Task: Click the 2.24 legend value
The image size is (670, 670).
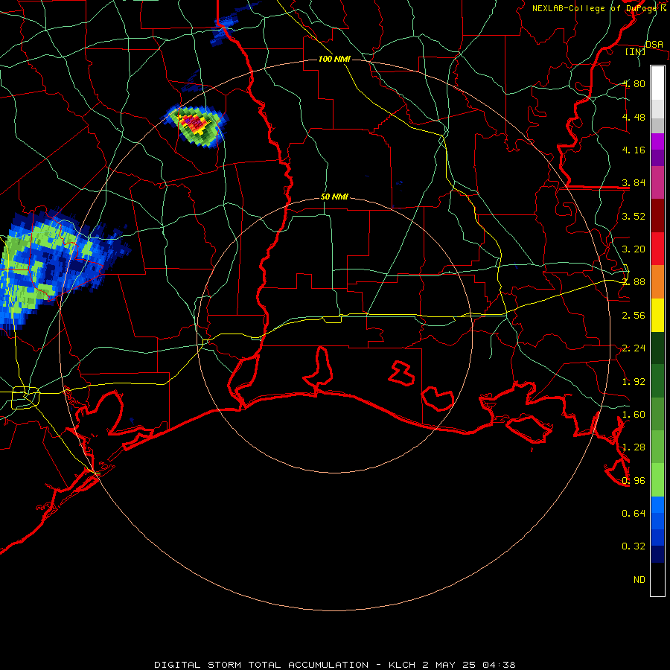Action: 634,348
